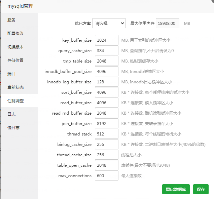Focus the sort_buffer_size field
Screen dimensions: 214x199
pos(107,92)
